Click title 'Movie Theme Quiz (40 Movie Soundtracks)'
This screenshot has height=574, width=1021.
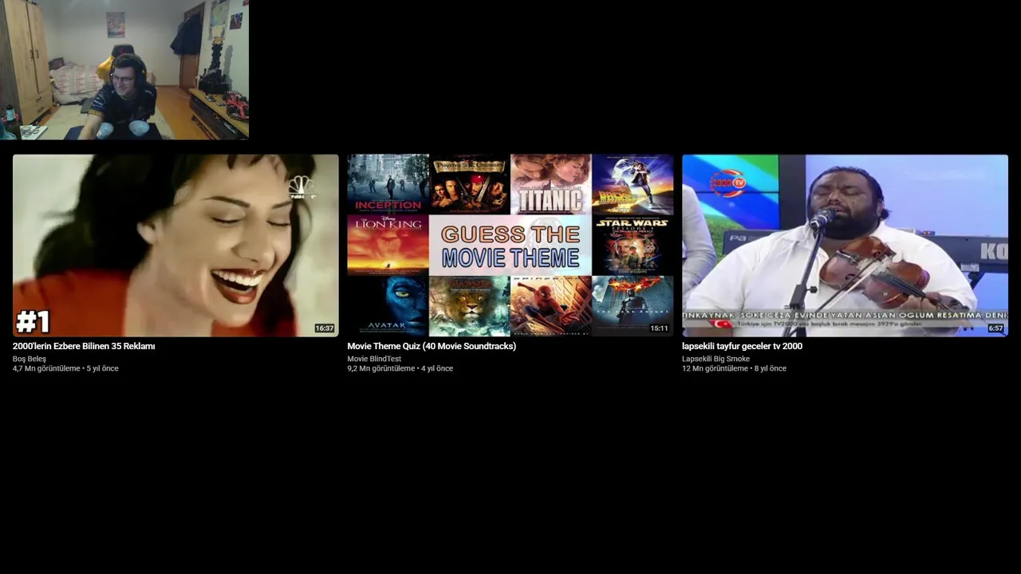432,346
